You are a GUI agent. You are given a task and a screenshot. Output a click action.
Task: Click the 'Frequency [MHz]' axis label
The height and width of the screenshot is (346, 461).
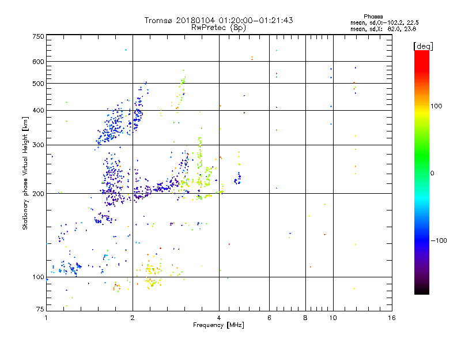218,325
